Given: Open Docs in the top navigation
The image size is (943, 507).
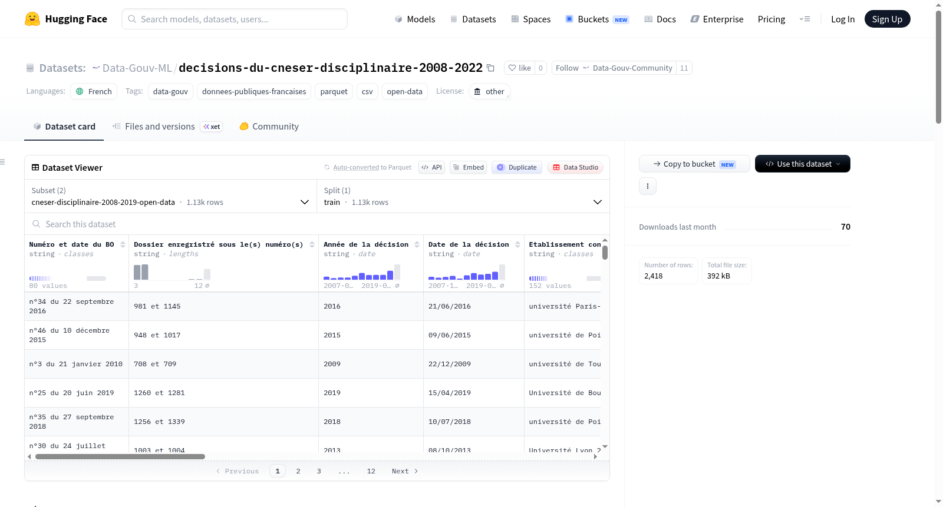Looking at the screenshot, I should click(660, 19).
